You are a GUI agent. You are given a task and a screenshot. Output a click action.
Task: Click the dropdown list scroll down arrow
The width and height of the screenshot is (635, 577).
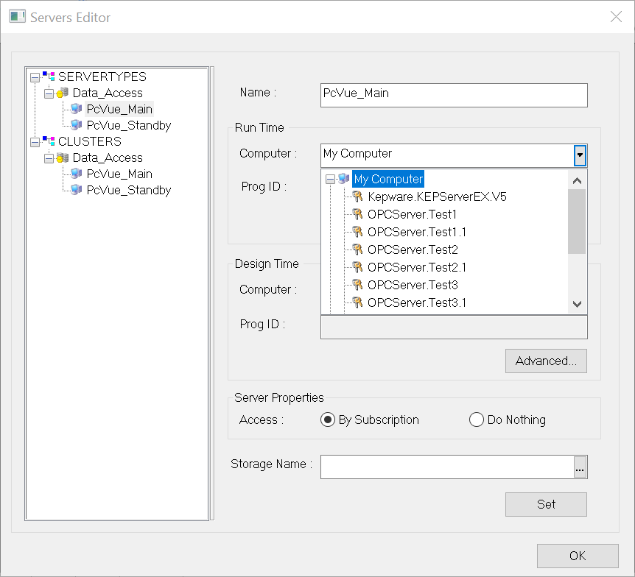578,304
